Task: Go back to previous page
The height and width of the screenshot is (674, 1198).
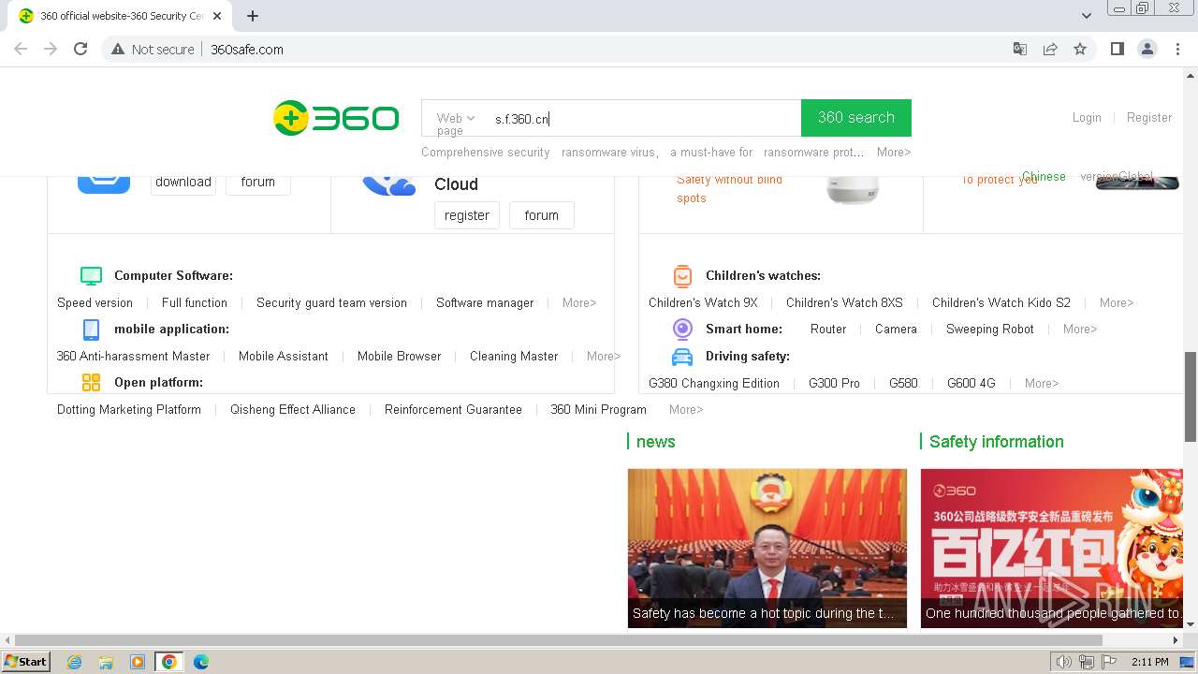Action: click(x=21, y=49)
